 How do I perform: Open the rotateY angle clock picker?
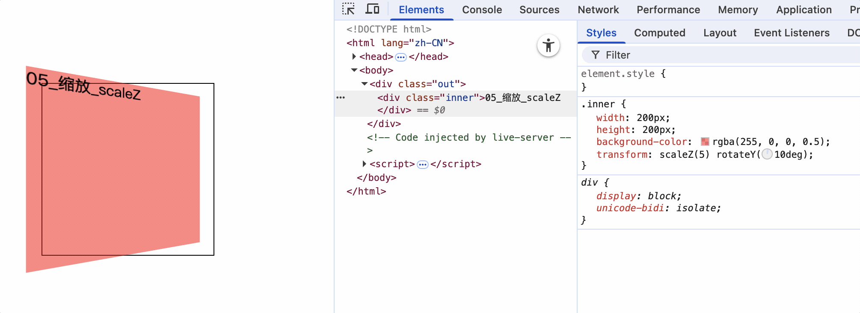767,154
